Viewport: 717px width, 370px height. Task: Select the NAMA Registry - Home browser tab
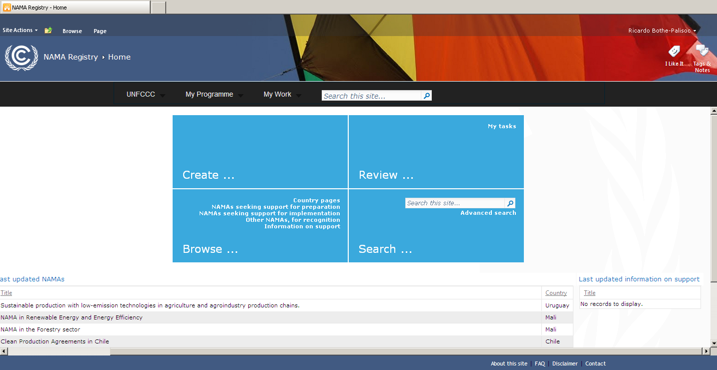click(x=75, y=8)
